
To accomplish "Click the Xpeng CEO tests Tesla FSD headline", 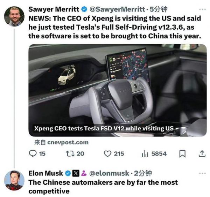I will pos(104,128).
